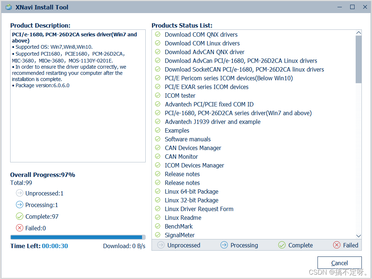Select the ICOM tester row text
This screenshot has width=372, height=279.
[180, 96]
